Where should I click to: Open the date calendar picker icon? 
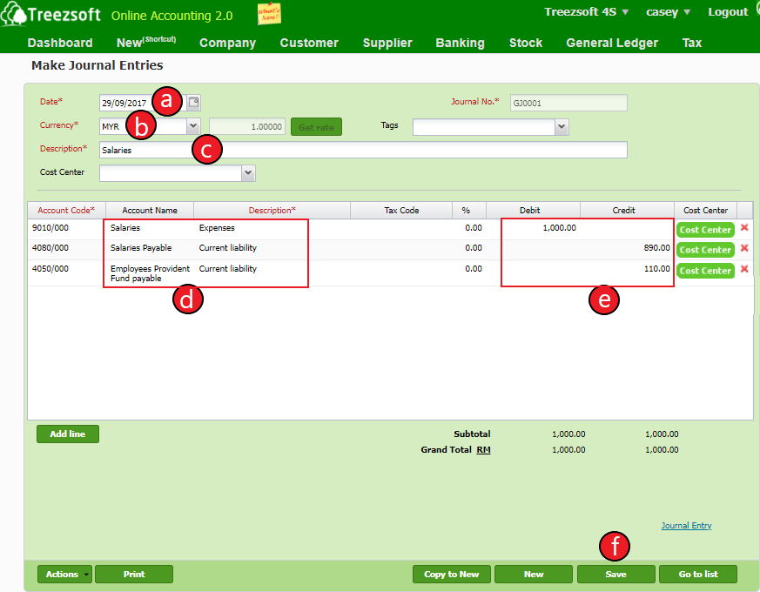[193, 103]
